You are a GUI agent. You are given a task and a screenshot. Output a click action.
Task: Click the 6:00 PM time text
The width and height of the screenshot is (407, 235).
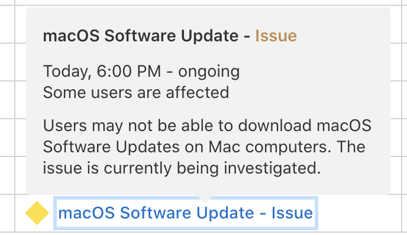(129, 71)
